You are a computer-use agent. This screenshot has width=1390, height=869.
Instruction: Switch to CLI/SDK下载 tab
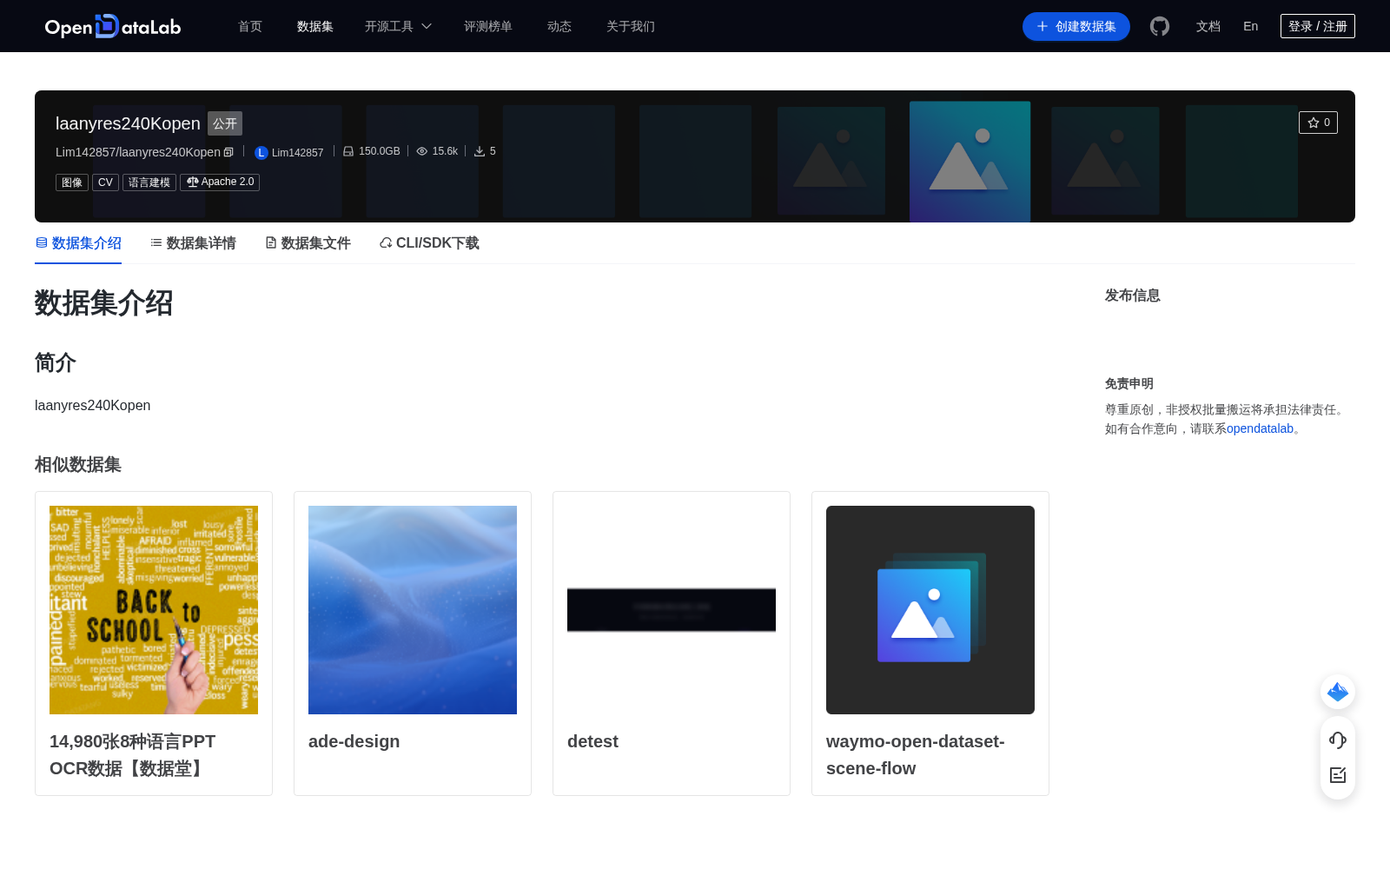coord(429,243)
